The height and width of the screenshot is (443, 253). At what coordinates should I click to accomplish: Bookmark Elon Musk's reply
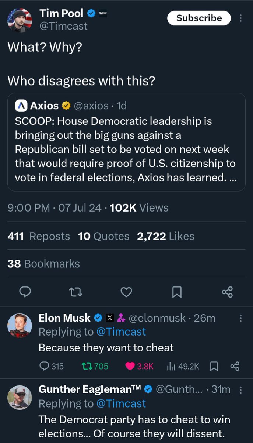point(214,366)
